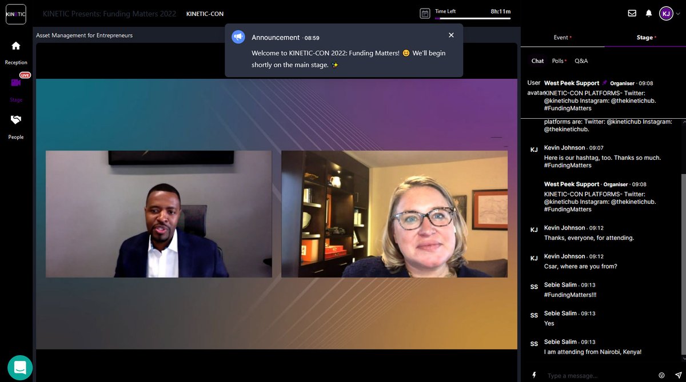Click the pinned West Peek Support name

pyautogui.click(x=572, y=83)
